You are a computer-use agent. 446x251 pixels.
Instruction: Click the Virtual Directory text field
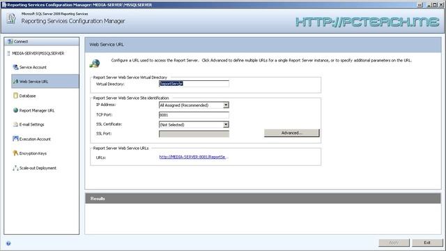[194, 84]
